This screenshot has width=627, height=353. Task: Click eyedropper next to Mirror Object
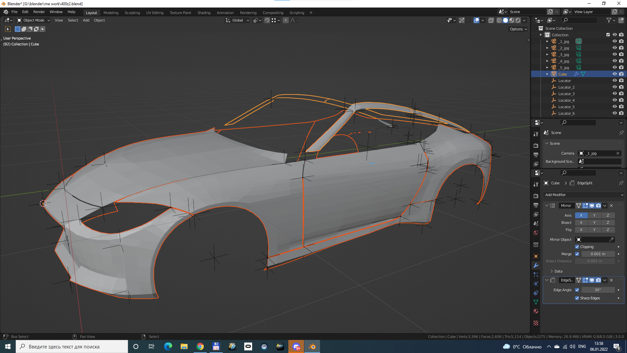[x=611, y=240]
